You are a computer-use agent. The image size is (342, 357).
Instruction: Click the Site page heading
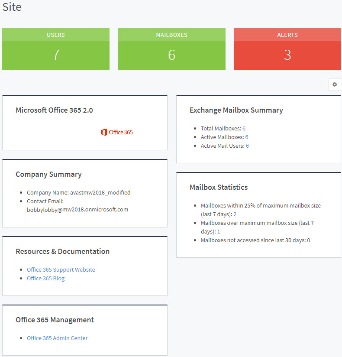(12, 7)
